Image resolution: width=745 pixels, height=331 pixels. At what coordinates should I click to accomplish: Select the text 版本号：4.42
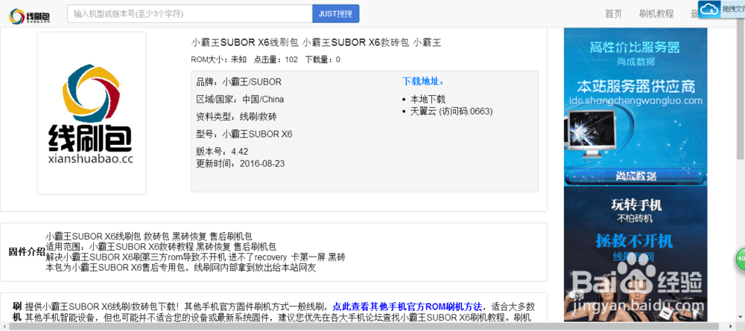[x=222, y=152]
